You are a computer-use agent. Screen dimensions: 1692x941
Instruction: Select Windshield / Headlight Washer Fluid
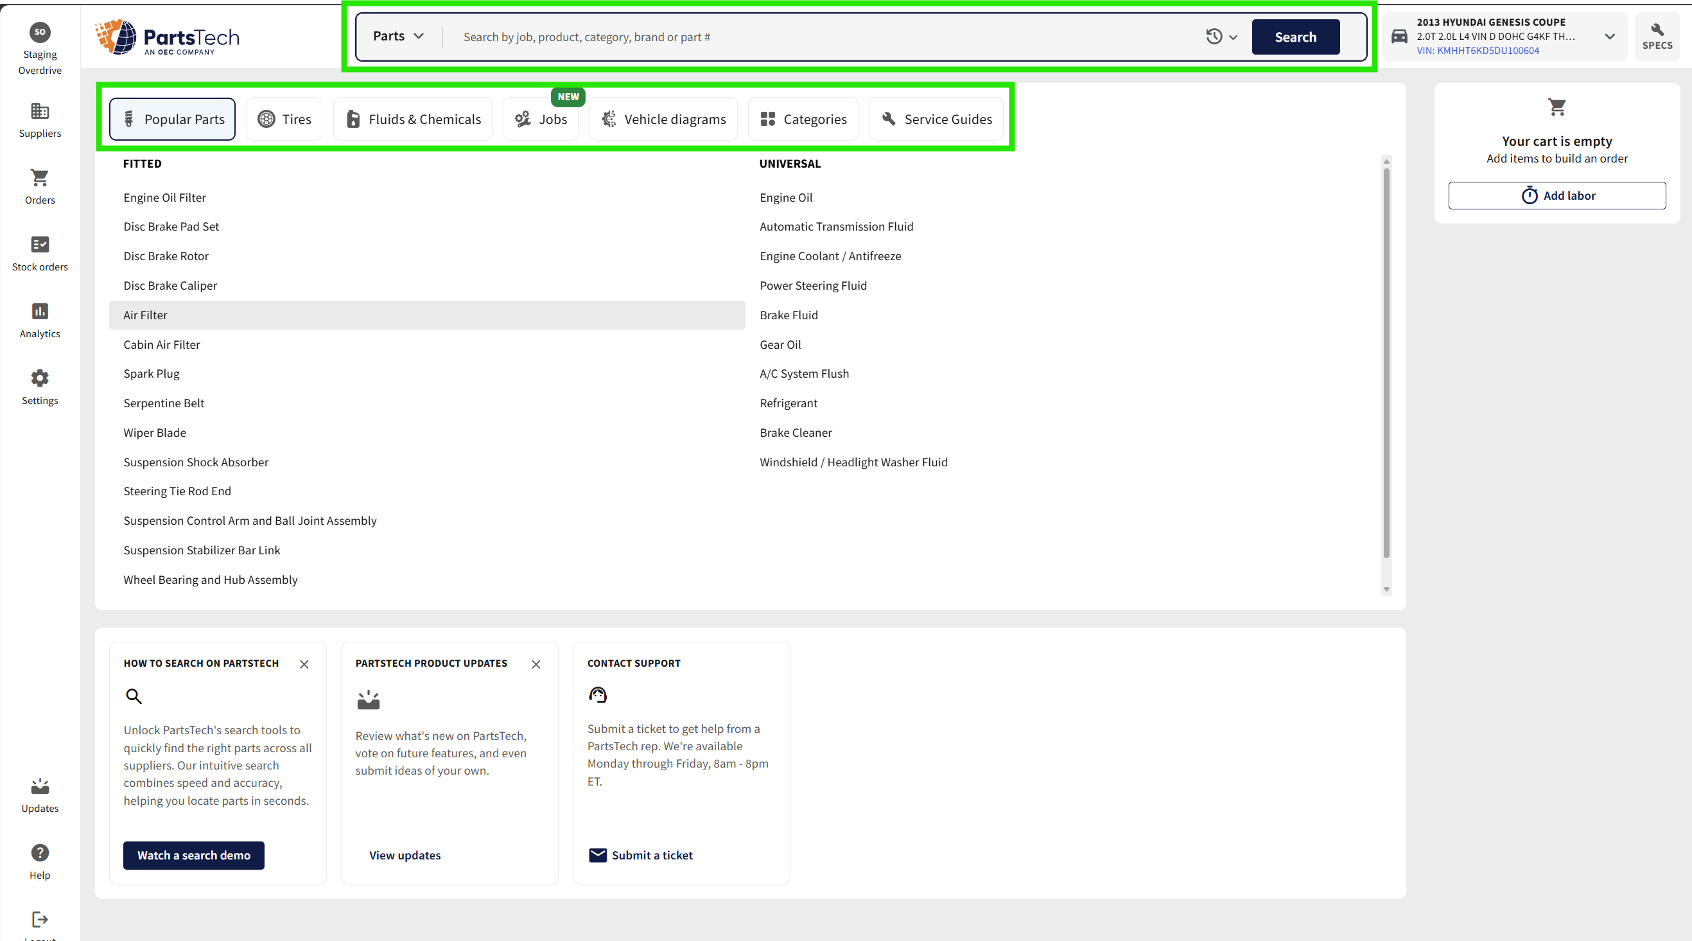tap(853, 462)
